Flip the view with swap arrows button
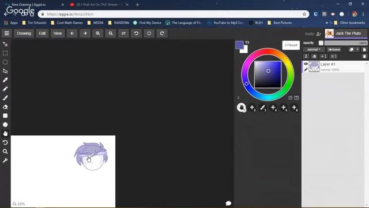 (x=123, y=34)
